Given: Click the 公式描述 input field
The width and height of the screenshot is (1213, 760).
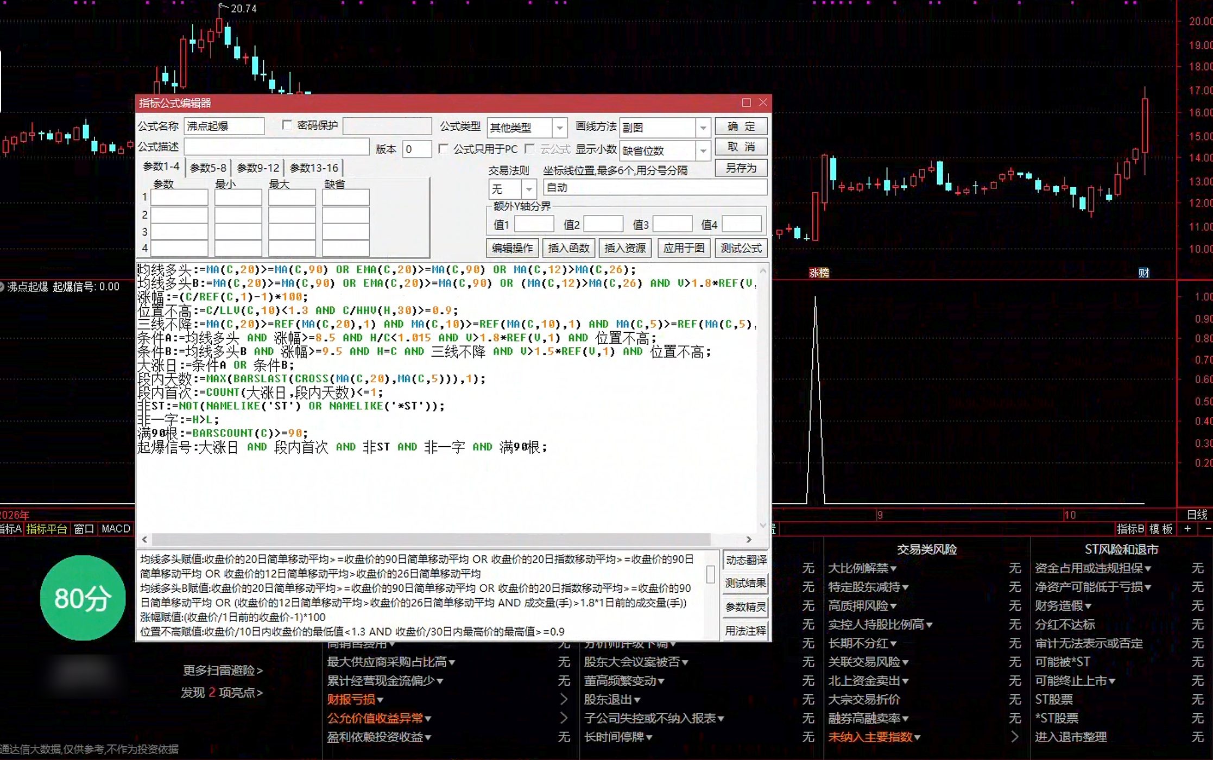Looking at the screenshot, I should click(x=276, y=147).
